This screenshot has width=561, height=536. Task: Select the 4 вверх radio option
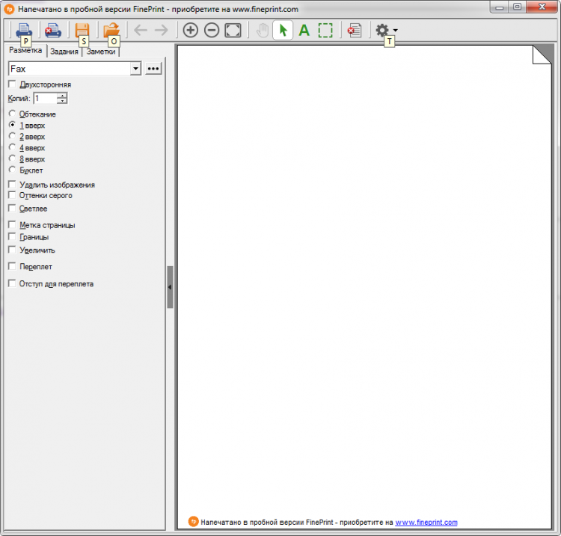[12, 147]
